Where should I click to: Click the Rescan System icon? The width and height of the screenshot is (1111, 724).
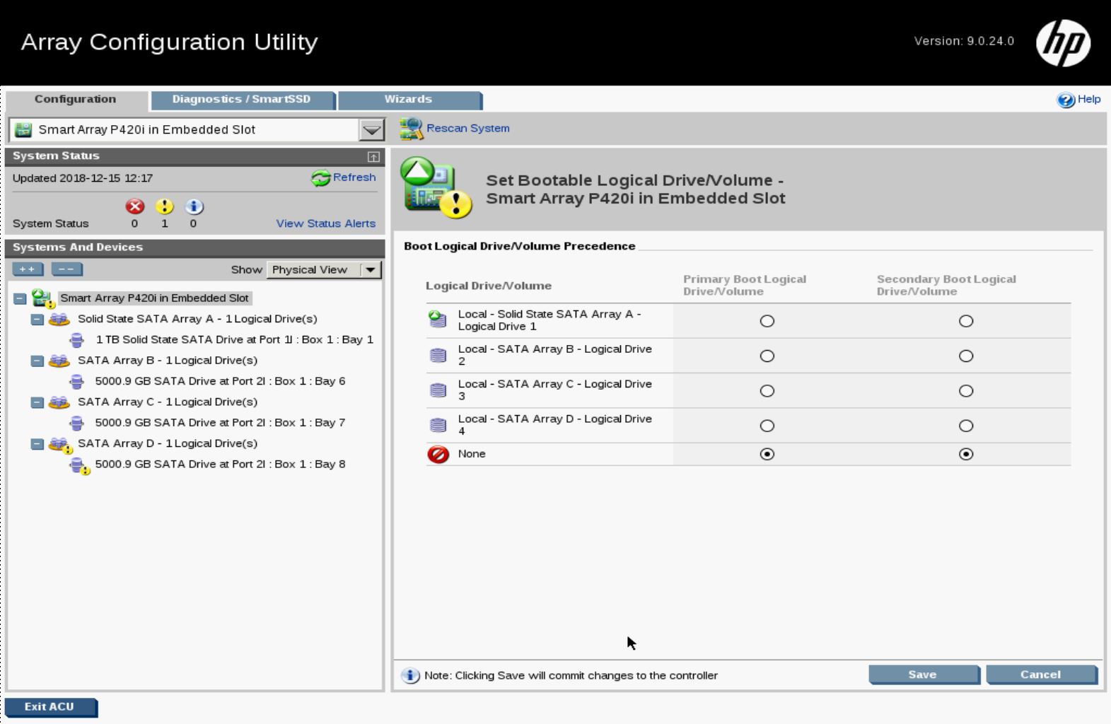411,129
